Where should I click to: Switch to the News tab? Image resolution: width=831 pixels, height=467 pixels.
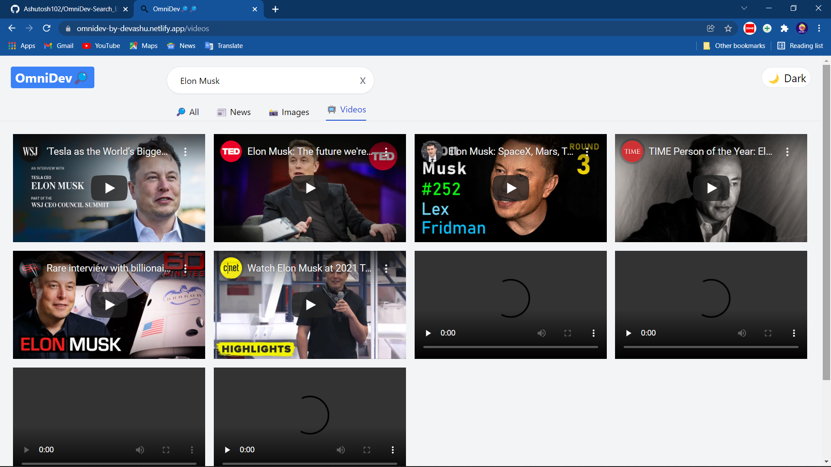tap(240, 112)
